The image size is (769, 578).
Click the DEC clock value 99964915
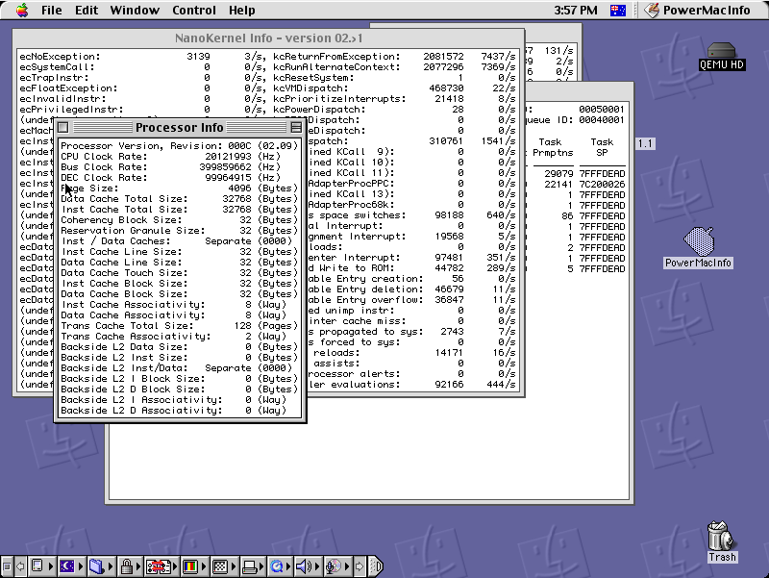pos(228,178)
